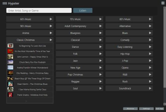Click the Minimize button at bottom
The image size is (166, 112).
[130, 109]
